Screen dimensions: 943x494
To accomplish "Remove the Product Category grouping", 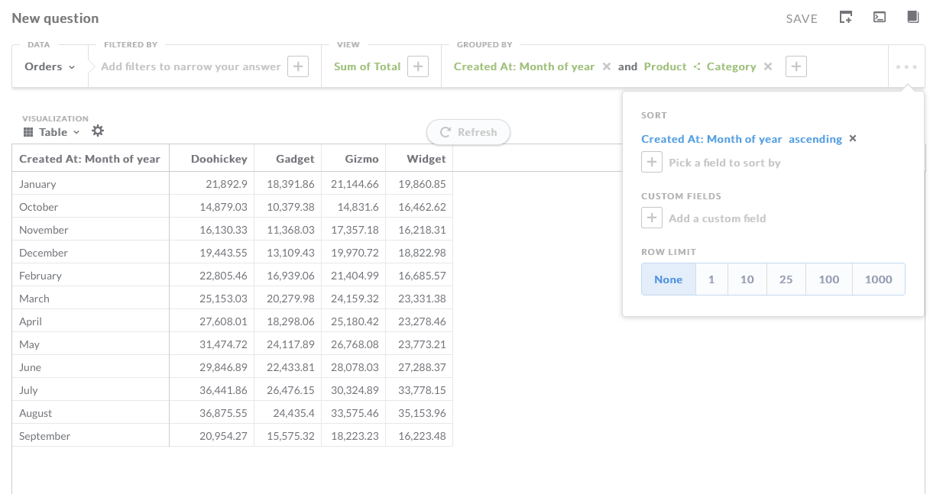I will pos(768,66).
